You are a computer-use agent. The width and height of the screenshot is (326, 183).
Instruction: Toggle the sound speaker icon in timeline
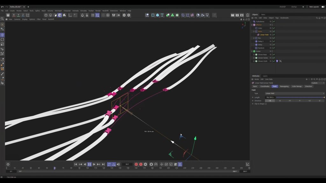(118, 164)
